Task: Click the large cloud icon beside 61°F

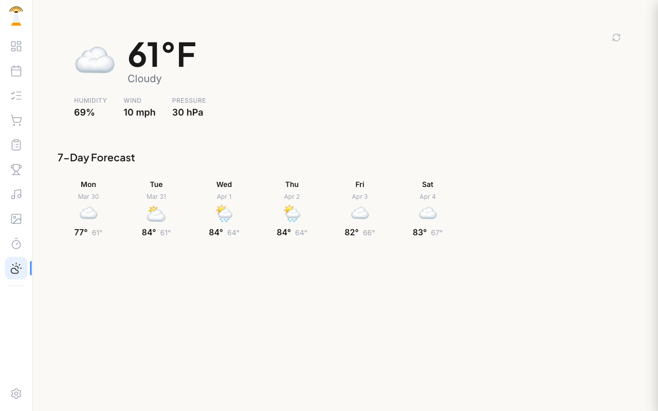Action: 95,60
